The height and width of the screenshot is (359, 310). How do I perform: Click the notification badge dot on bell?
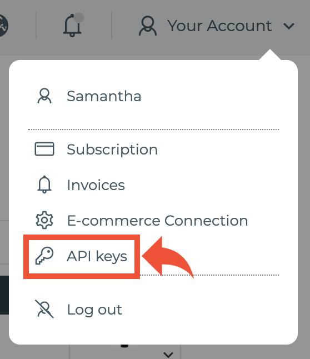pos(79,18)
